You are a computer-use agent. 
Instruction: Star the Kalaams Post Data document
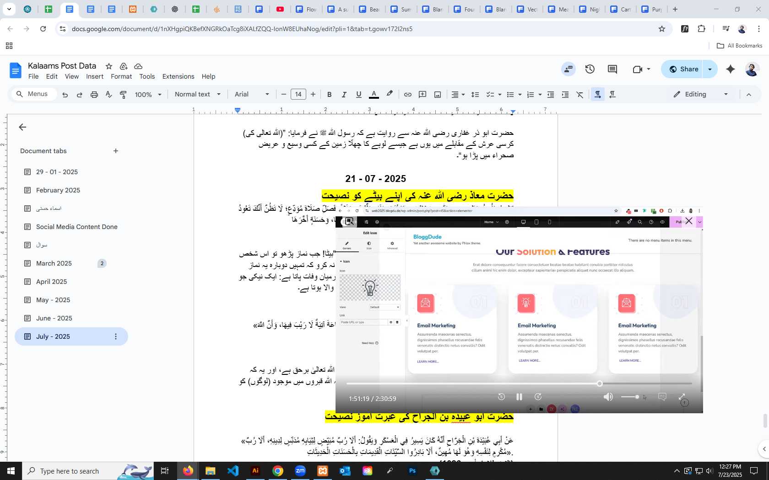[109, 66]
